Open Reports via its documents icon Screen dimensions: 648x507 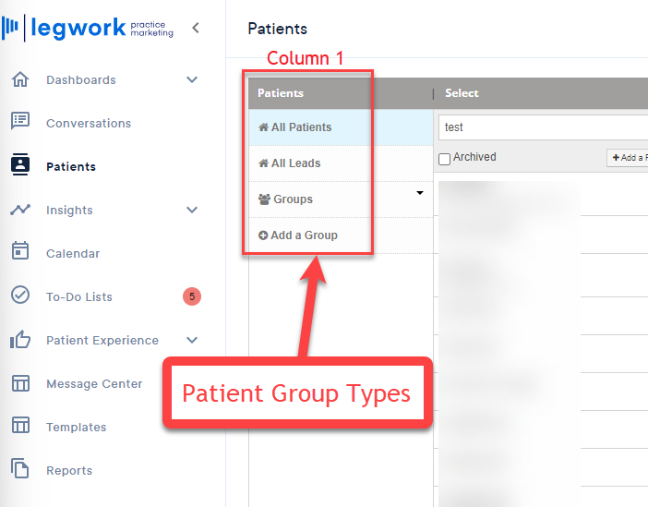20,468
